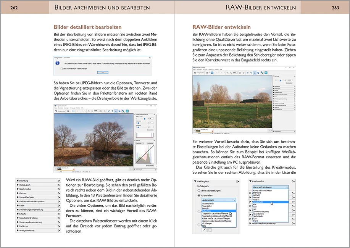The image size is (350, 248).
Task: Click the pop-out icon in the Kreativmodus palette header
Action: [293, 181]
